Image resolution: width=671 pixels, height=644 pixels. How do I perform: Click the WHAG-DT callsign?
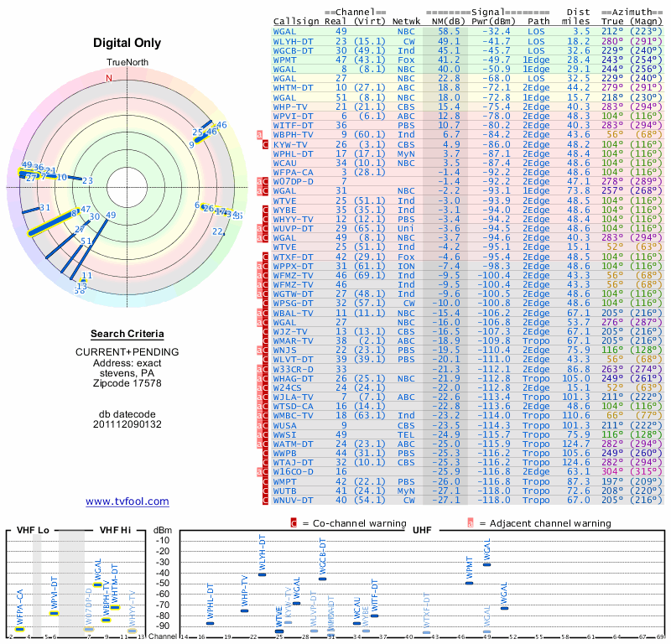point(293,379)
